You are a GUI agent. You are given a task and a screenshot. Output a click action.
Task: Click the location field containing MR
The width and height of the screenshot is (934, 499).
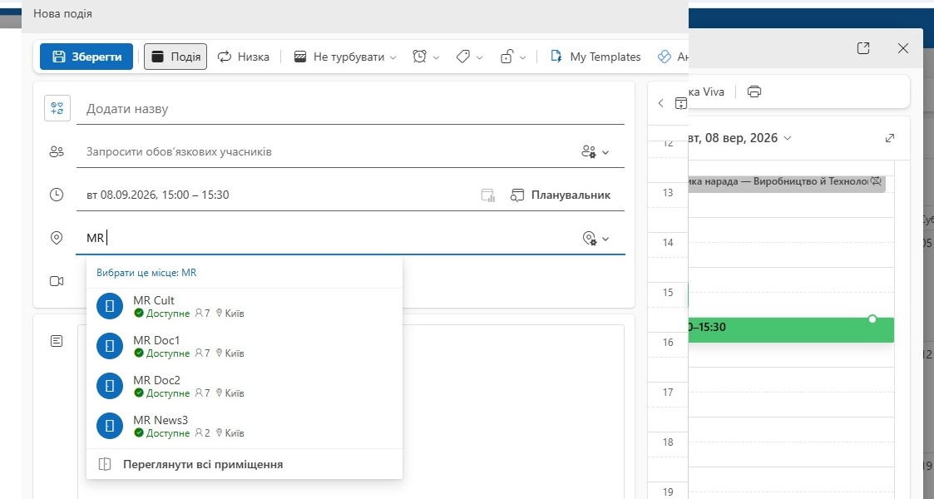tap(328, 238)
